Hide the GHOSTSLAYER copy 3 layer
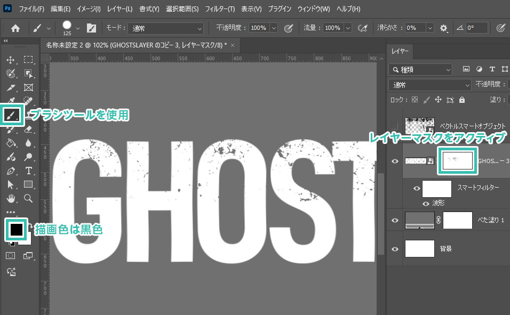The height and width of the screenshot is (315, 510). [395, 161]
